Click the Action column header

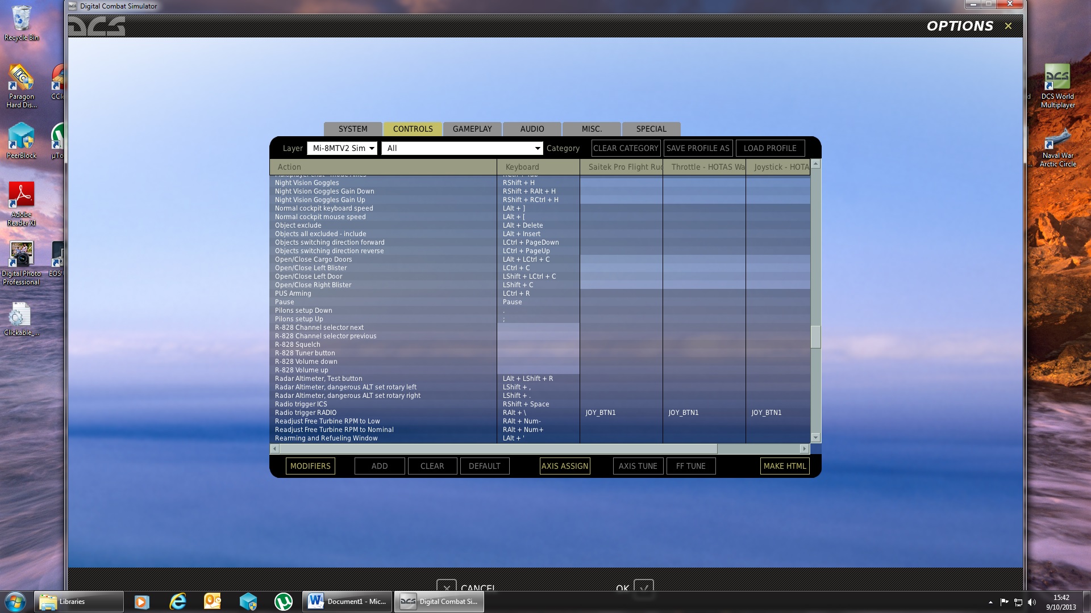click(x=383, y=167)
